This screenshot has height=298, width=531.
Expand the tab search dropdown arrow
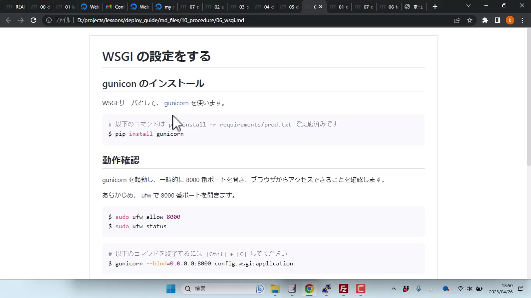(468, 6)
